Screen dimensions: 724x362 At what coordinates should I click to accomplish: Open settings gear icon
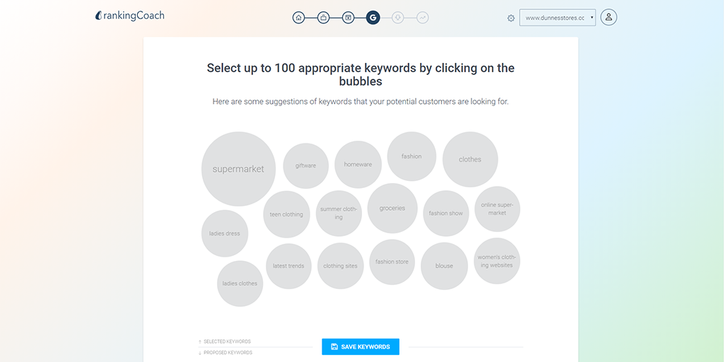pos(511,18)
